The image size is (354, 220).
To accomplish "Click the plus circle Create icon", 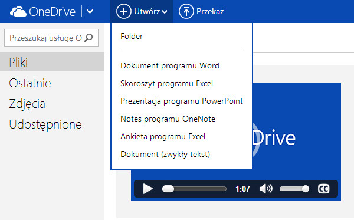I will tap(124, 11).
